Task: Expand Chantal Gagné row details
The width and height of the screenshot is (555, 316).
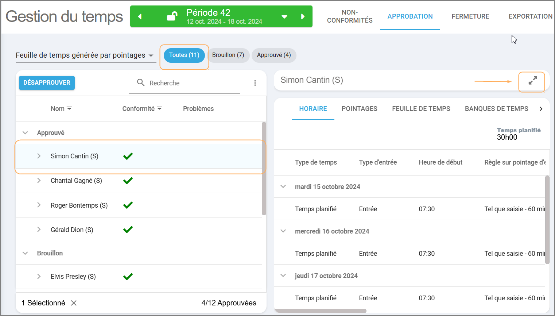Action: tap(39, 181)
